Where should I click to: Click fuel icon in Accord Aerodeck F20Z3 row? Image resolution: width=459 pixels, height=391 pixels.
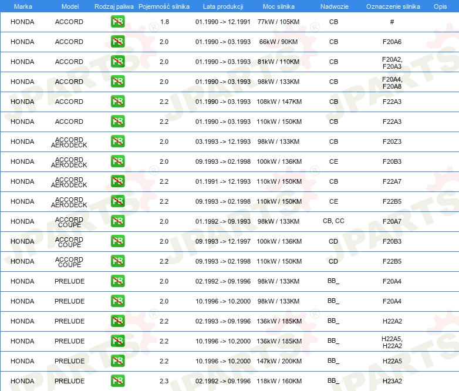pos(117,141)
